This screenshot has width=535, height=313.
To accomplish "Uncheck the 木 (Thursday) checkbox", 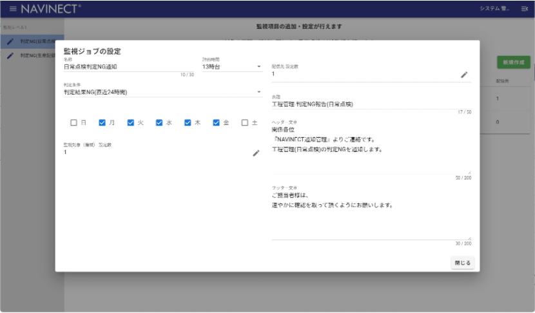I will [x=188, y=122].
